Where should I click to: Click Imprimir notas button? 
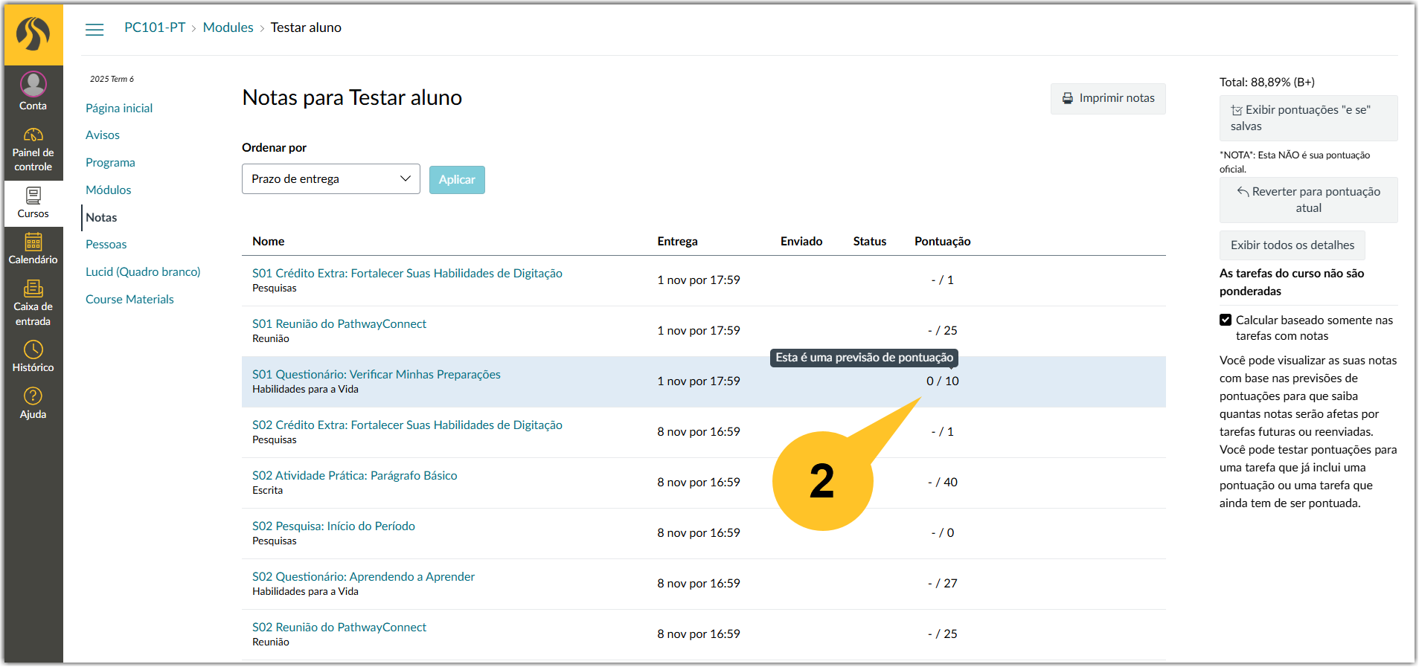[1108, 98]
